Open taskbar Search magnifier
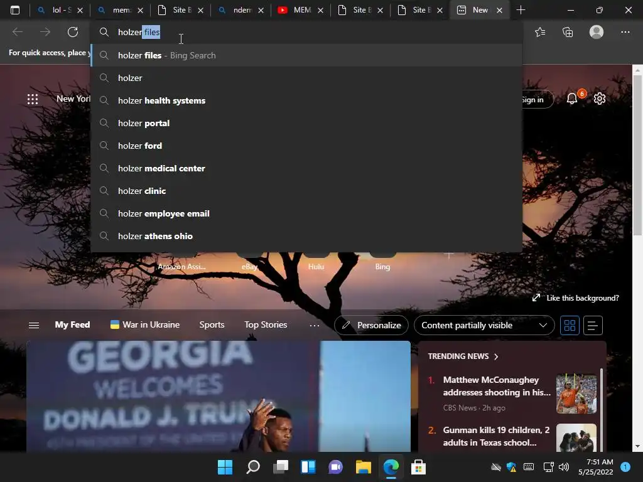This screenshot has width=643, height=482. click(253, 467)
